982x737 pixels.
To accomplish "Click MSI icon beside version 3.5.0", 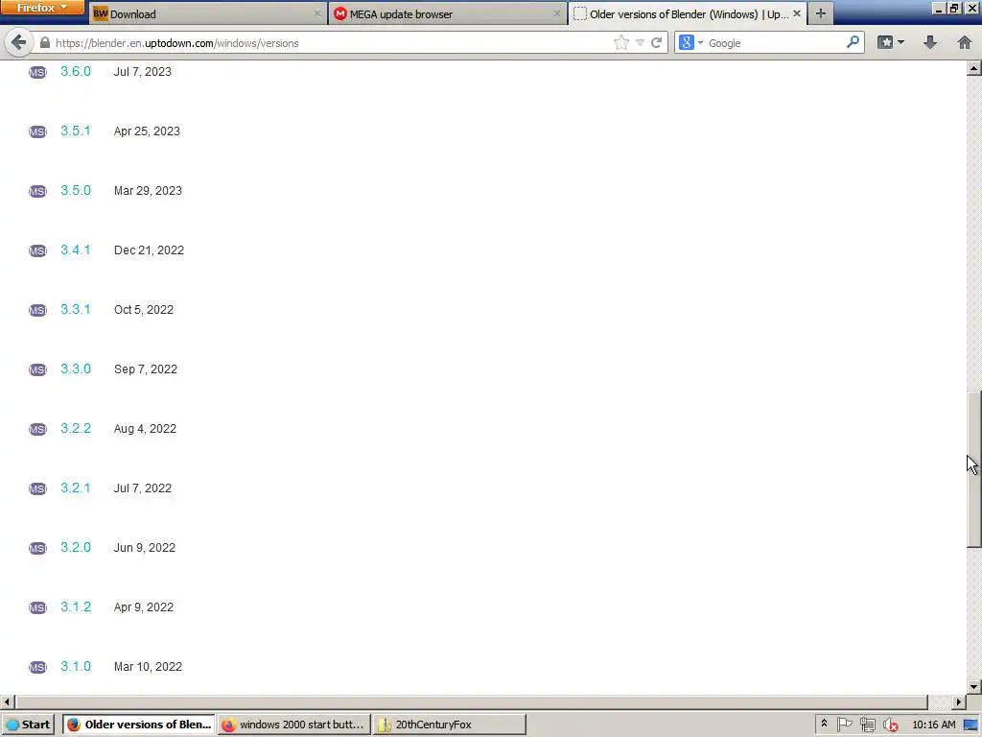I will (37, 191).
